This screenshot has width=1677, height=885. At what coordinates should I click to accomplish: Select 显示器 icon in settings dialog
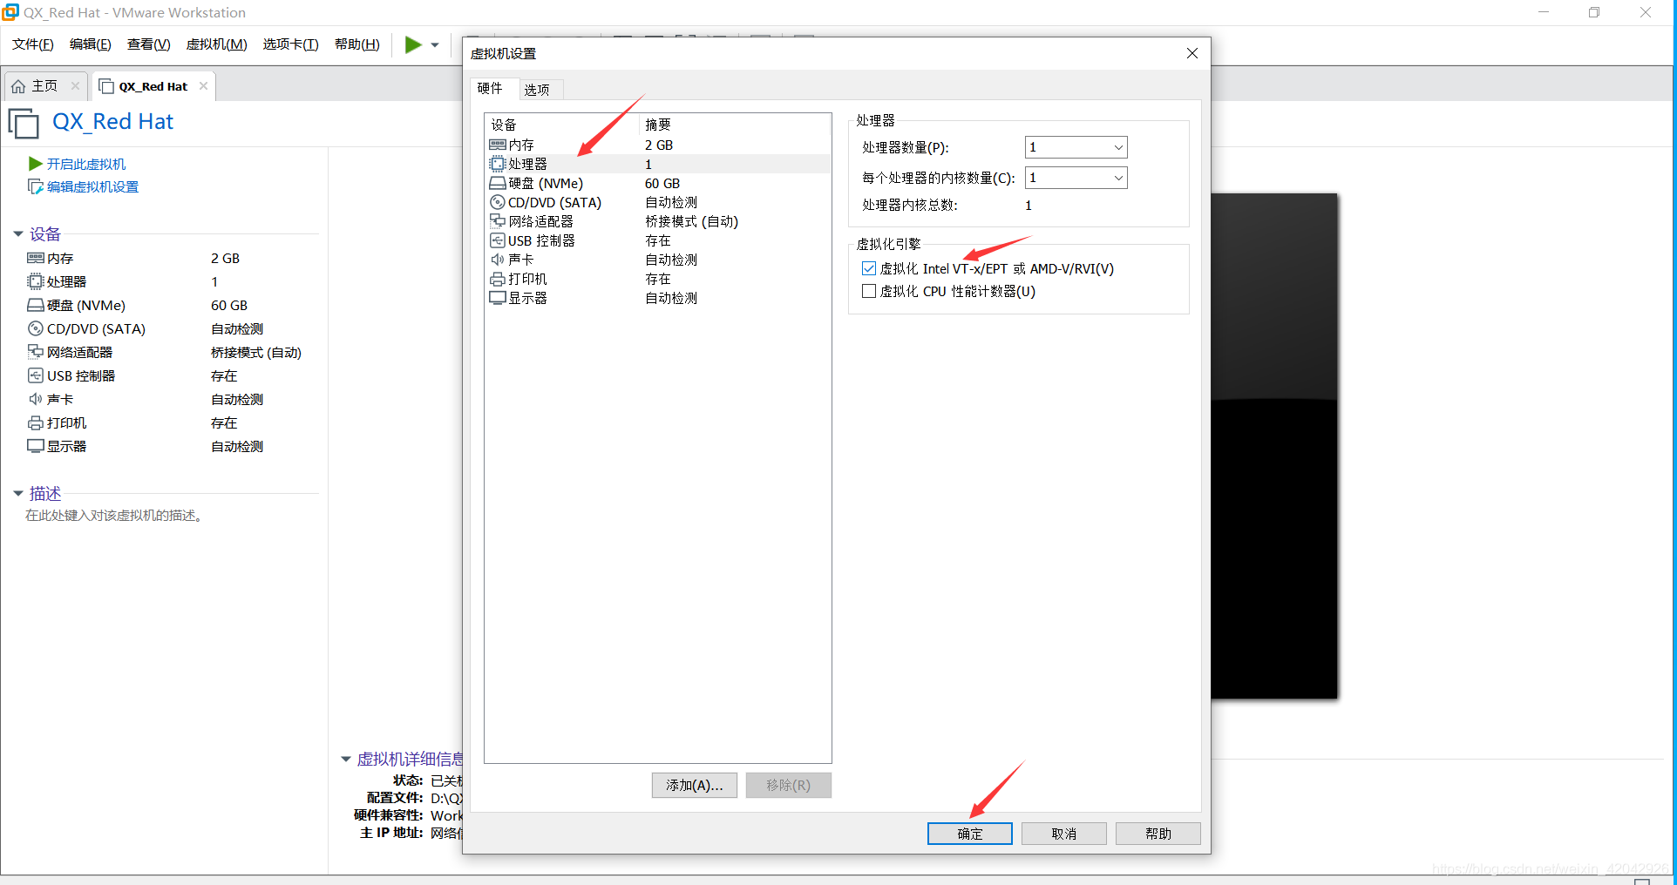coord(498,298)
